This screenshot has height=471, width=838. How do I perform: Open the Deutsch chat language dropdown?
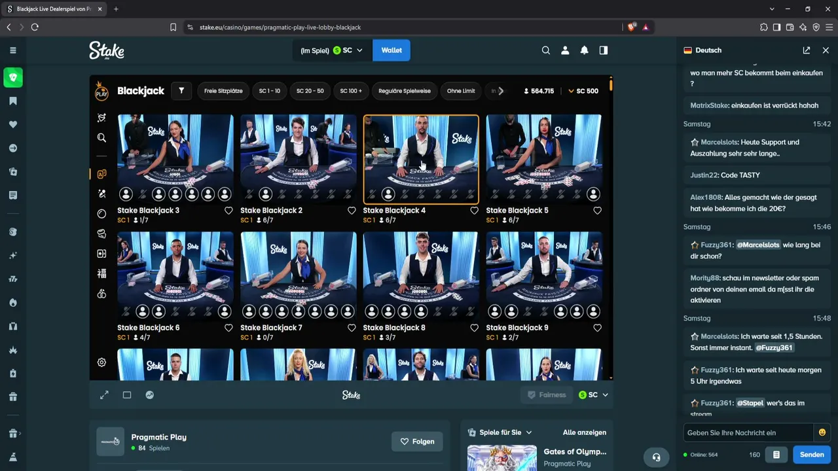point(702,50)
